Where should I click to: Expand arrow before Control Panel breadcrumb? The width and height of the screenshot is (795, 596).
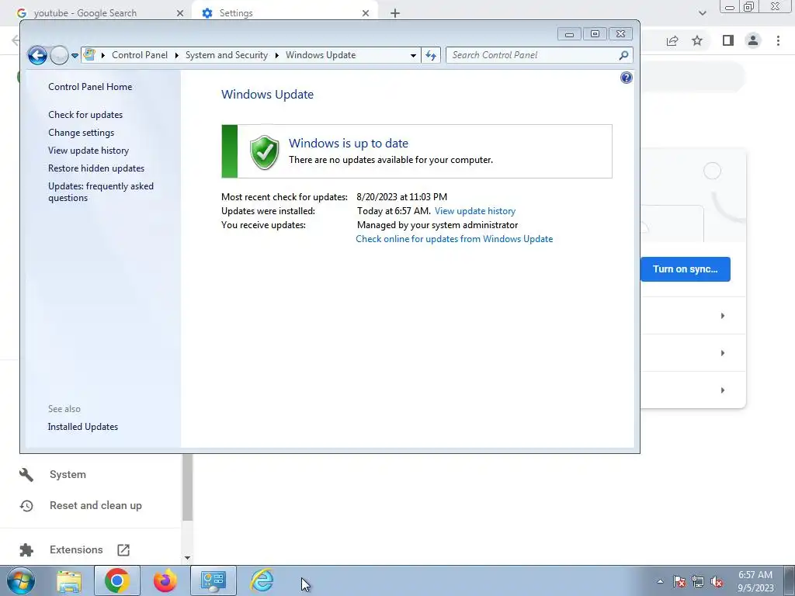point(103,55)
